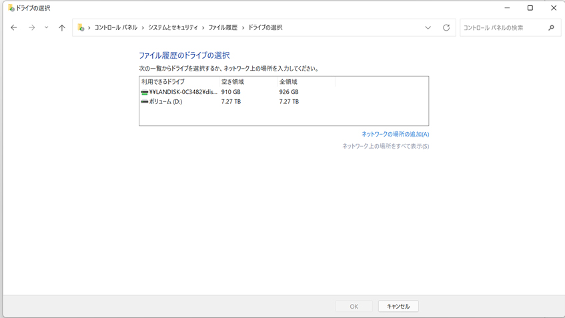
Task: Click ネットワークの場所の追加(A) link
Action: (395, 134)
